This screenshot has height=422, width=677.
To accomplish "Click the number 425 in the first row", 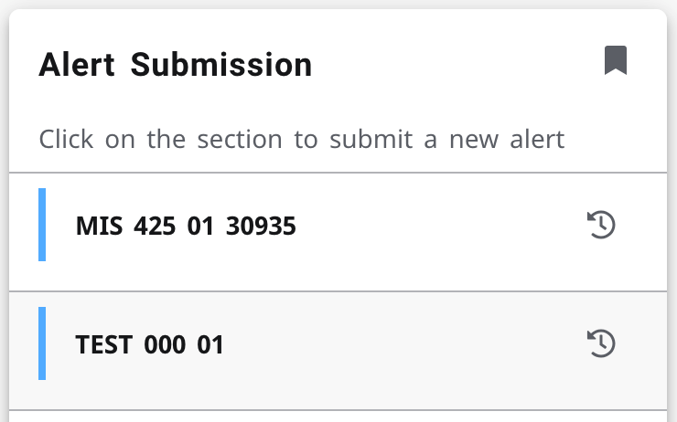I will click(155, 226).
